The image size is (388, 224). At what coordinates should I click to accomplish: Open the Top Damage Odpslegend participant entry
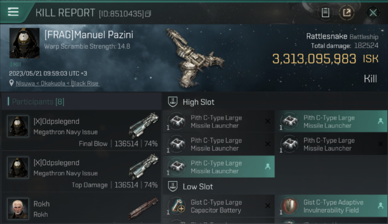(x=81, y=171)
